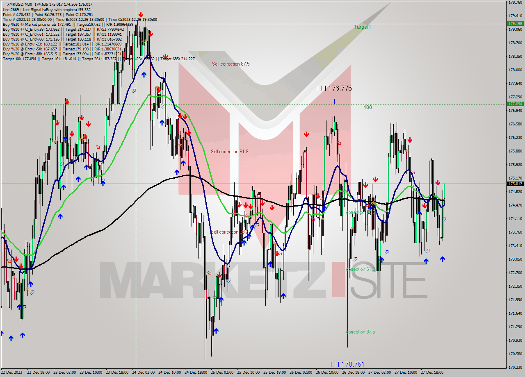Viewport: 525px width, 377px height.
Task: Click the 170.230 price axis value
Action: (x=516, y=367)
